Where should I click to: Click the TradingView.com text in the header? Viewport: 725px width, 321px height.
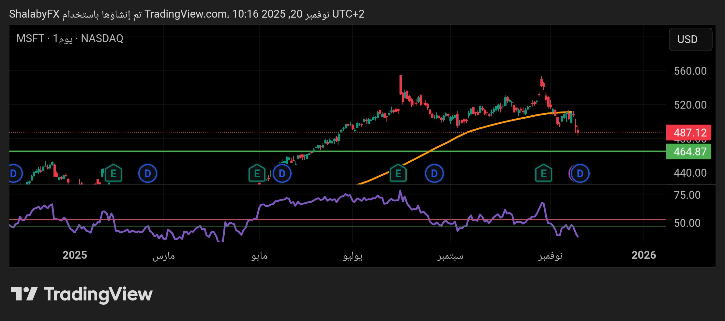click(186, 14)
